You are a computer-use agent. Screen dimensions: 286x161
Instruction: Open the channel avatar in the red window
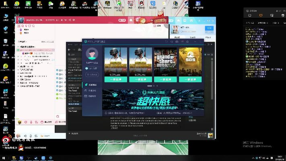[x=21, y=20]
